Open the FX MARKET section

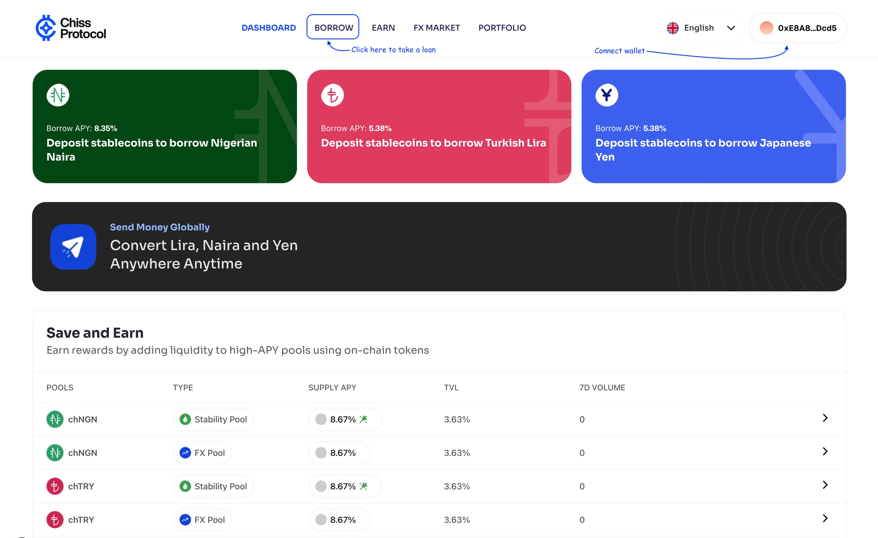tap(437, 27)
